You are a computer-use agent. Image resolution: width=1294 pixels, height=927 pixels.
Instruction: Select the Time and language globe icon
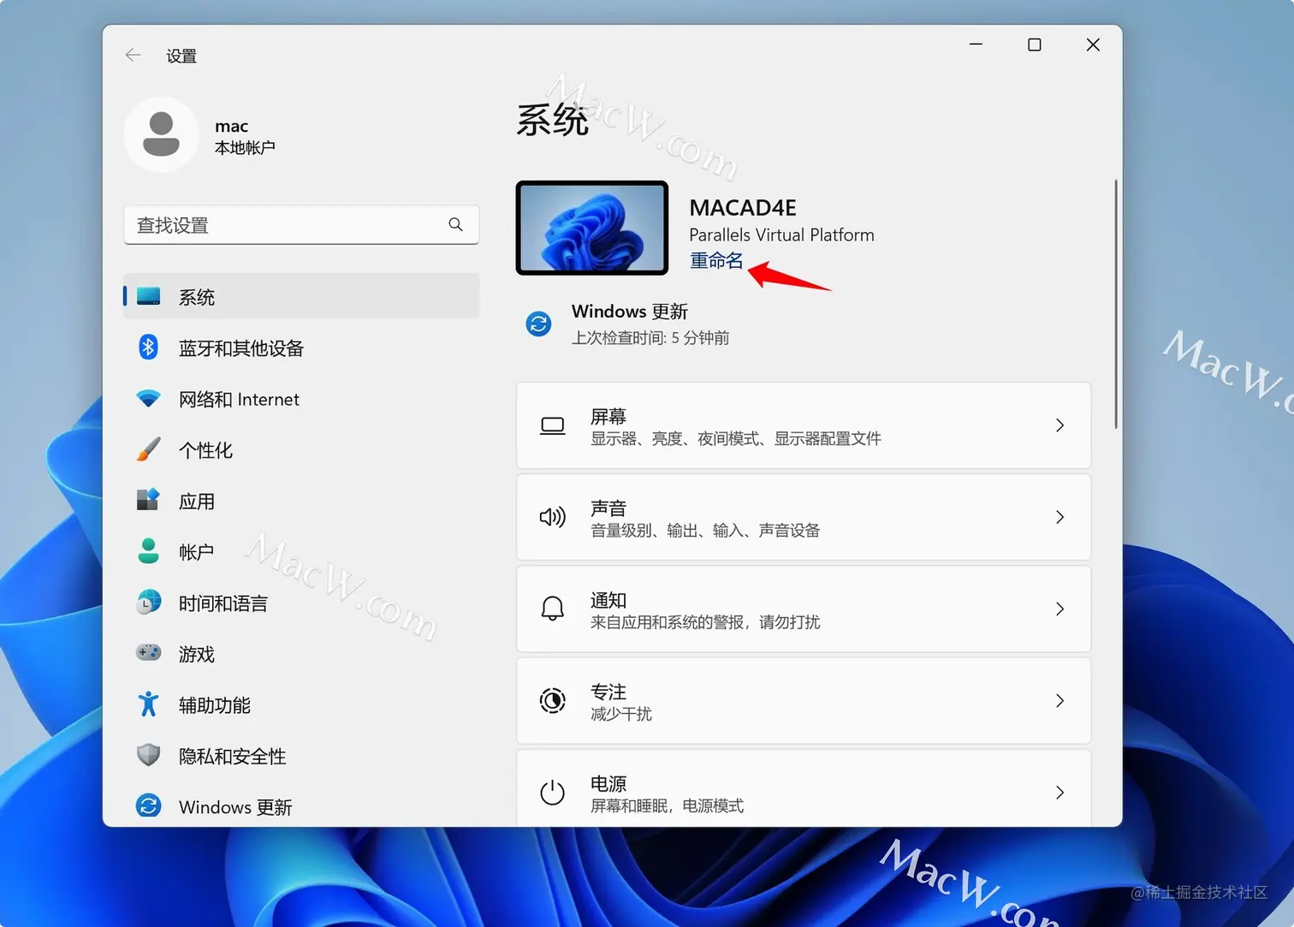(149, 603)
